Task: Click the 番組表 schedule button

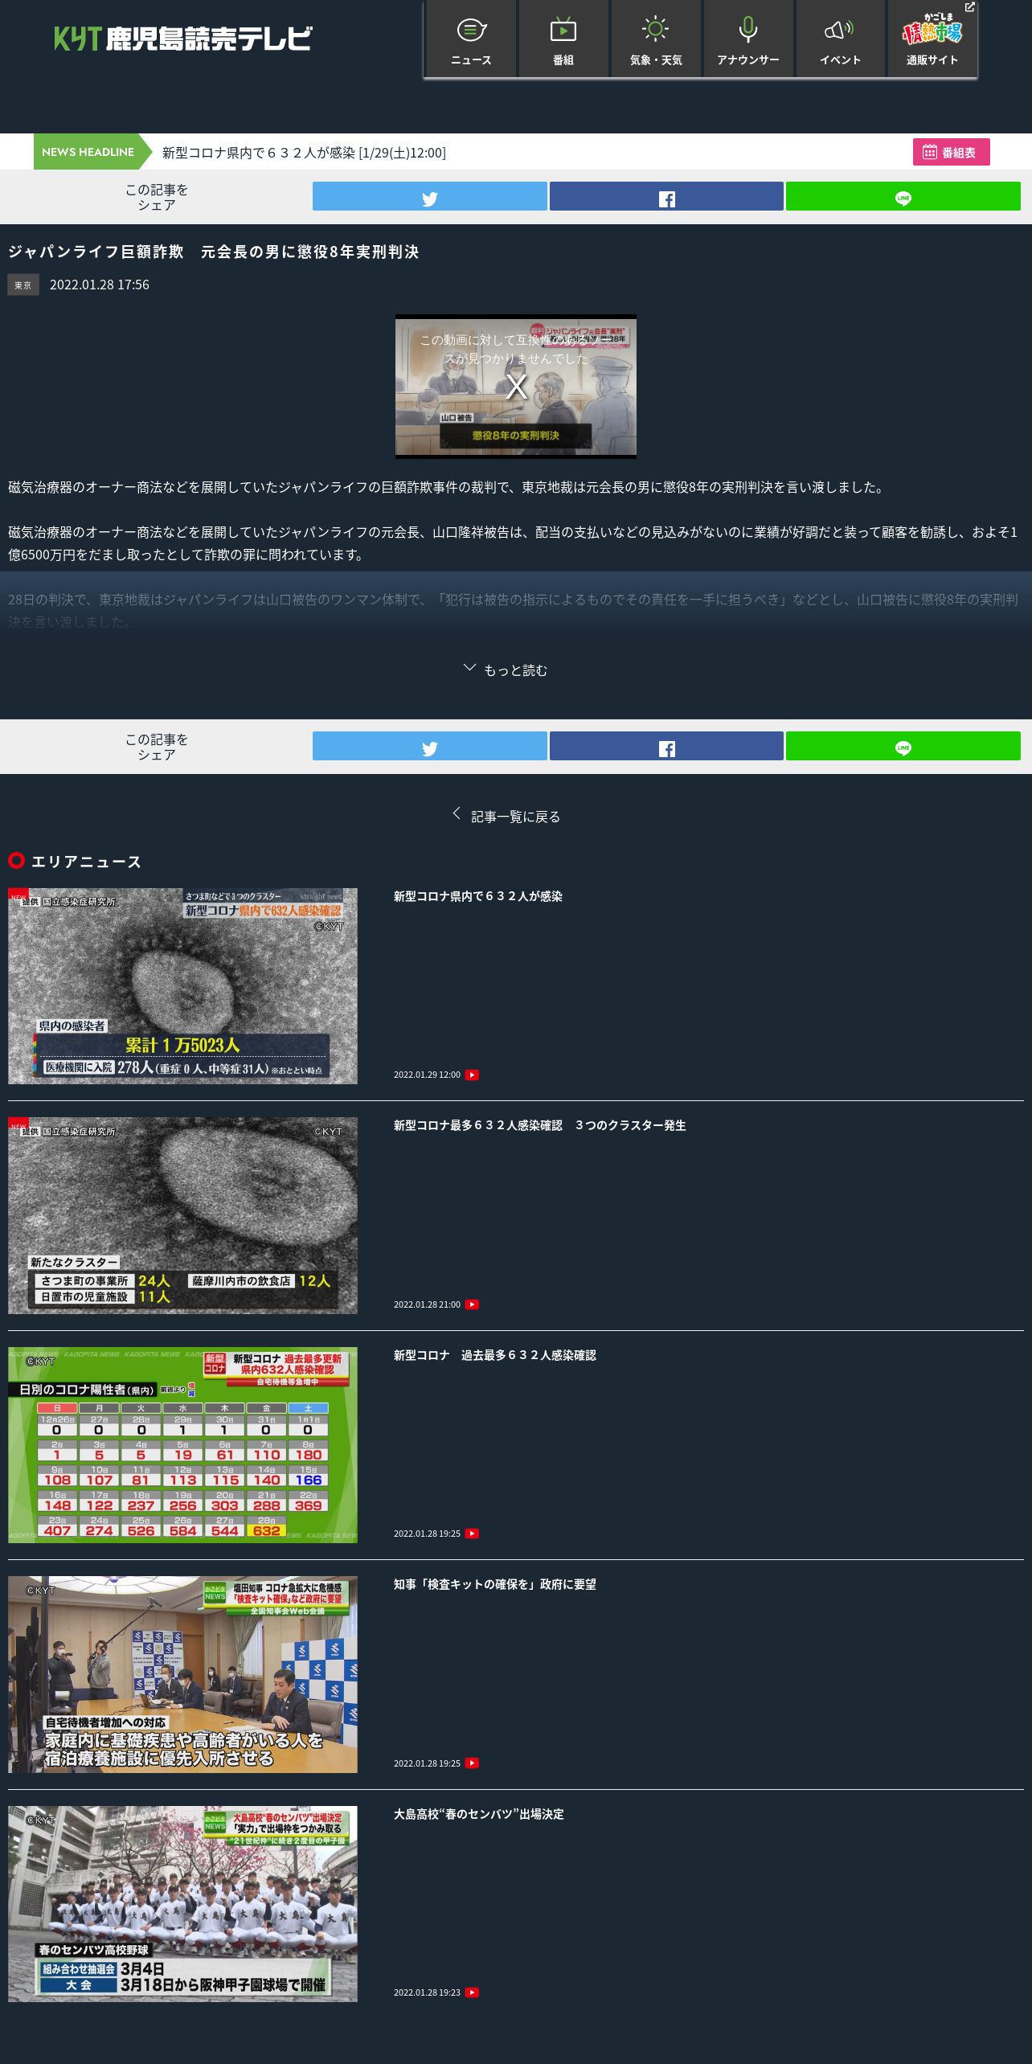Action: click(951, 152)
